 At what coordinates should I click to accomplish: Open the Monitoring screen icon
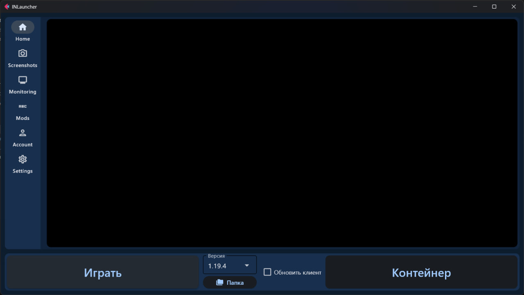pos(23,80)
